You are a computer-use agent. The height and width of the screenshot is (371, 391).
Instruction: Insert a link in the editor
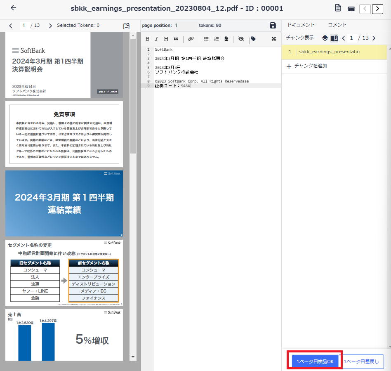tap(191, 39)
